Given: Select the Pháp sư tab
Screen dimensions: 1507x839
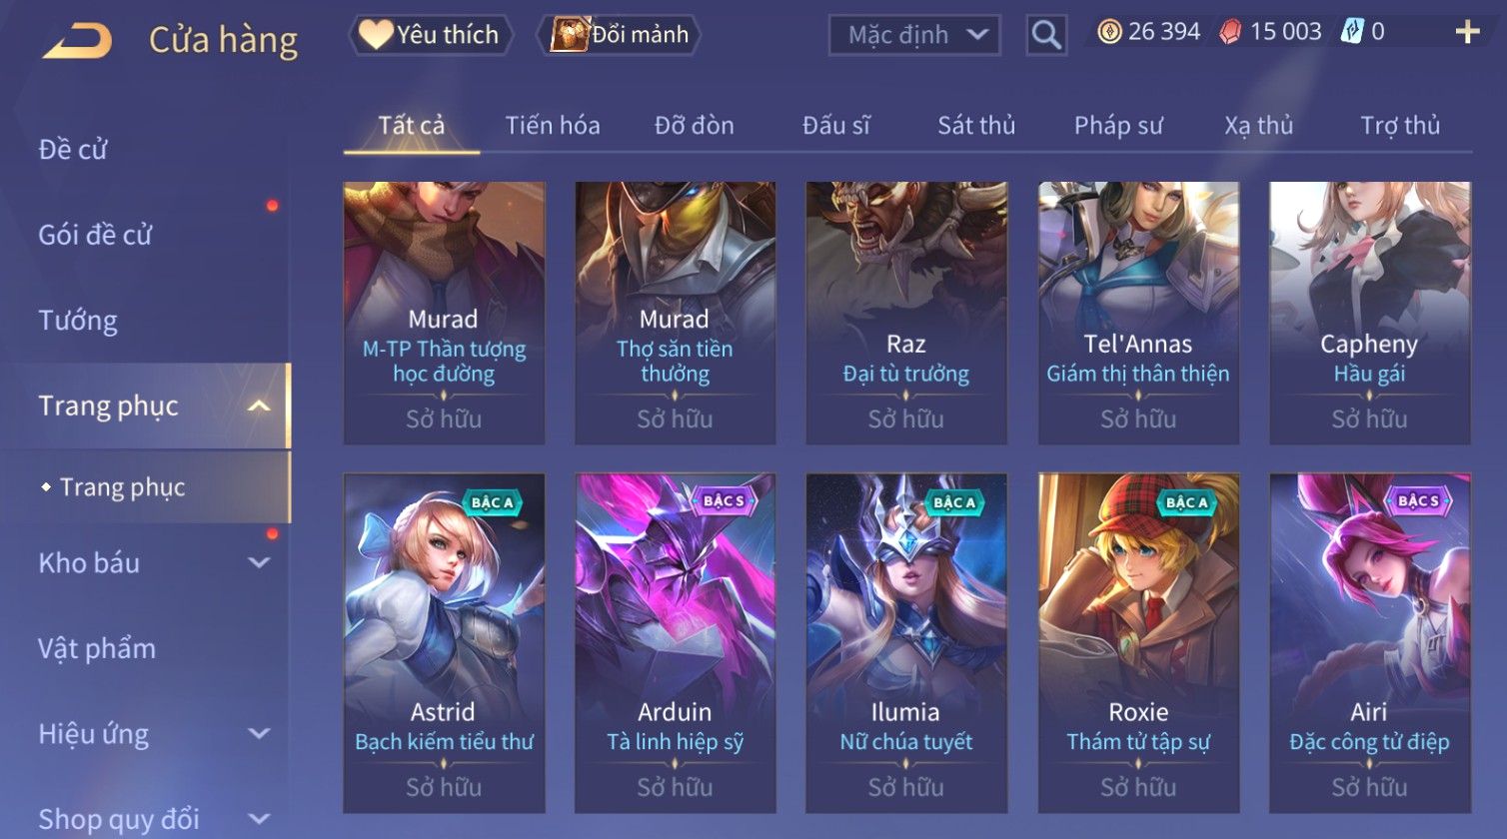Looking at the screenshot, I should pyautogui.click(x=1118, y=126).
